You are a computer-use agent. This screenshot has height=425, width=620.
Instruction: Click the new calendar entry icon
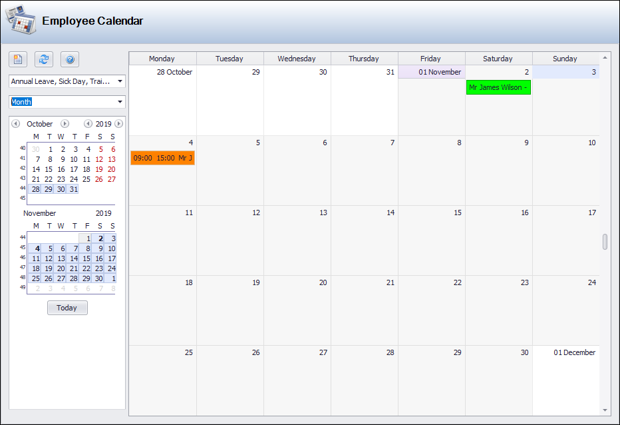(18, 59)
